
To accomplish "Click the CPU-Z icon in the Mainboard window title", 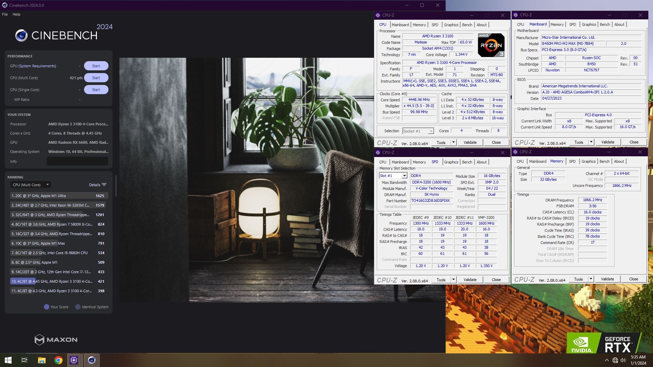I will tap(516, 15).
